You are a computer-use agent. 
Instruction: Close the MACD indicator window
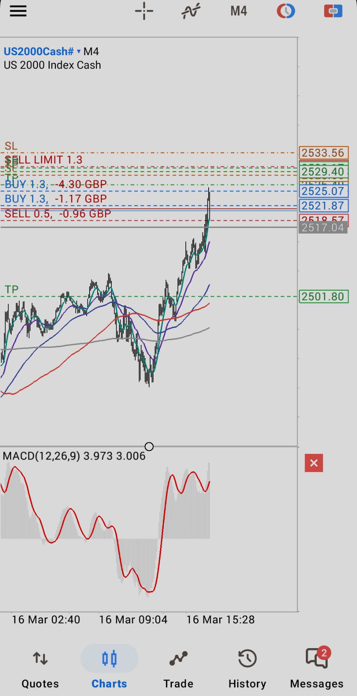314,463
